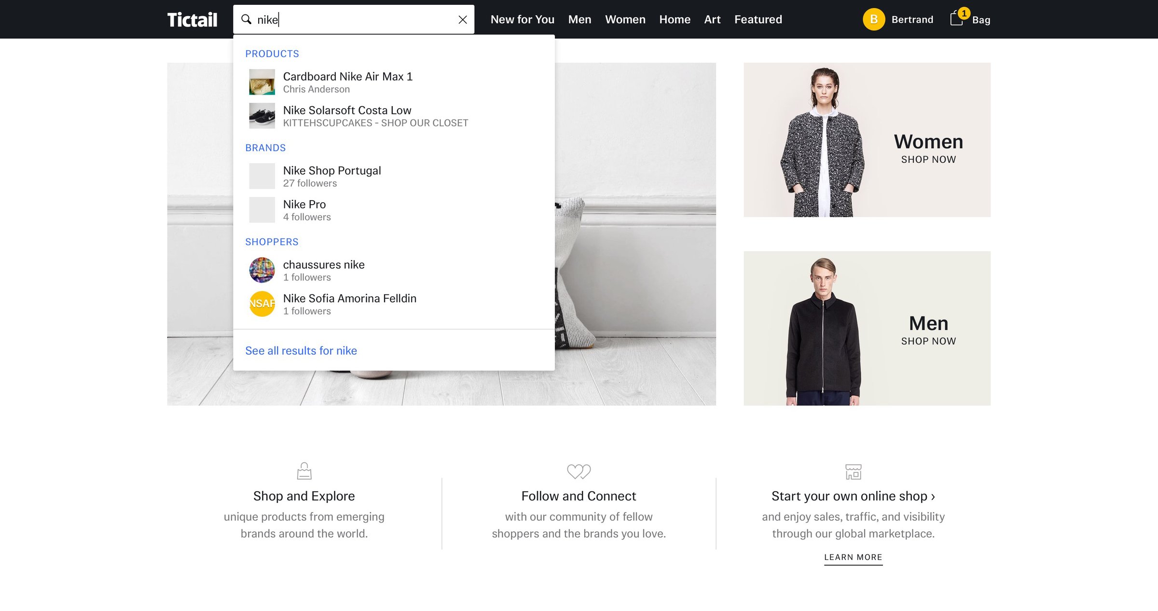Open the Men Shop Now banner

click(867, 328)
